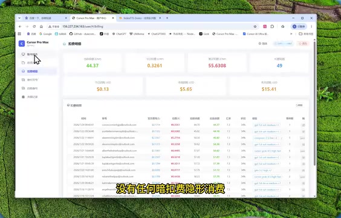This screenshot has width=341, height=218.
Task: Open the browser home page icon
Action: click(41, 27)
